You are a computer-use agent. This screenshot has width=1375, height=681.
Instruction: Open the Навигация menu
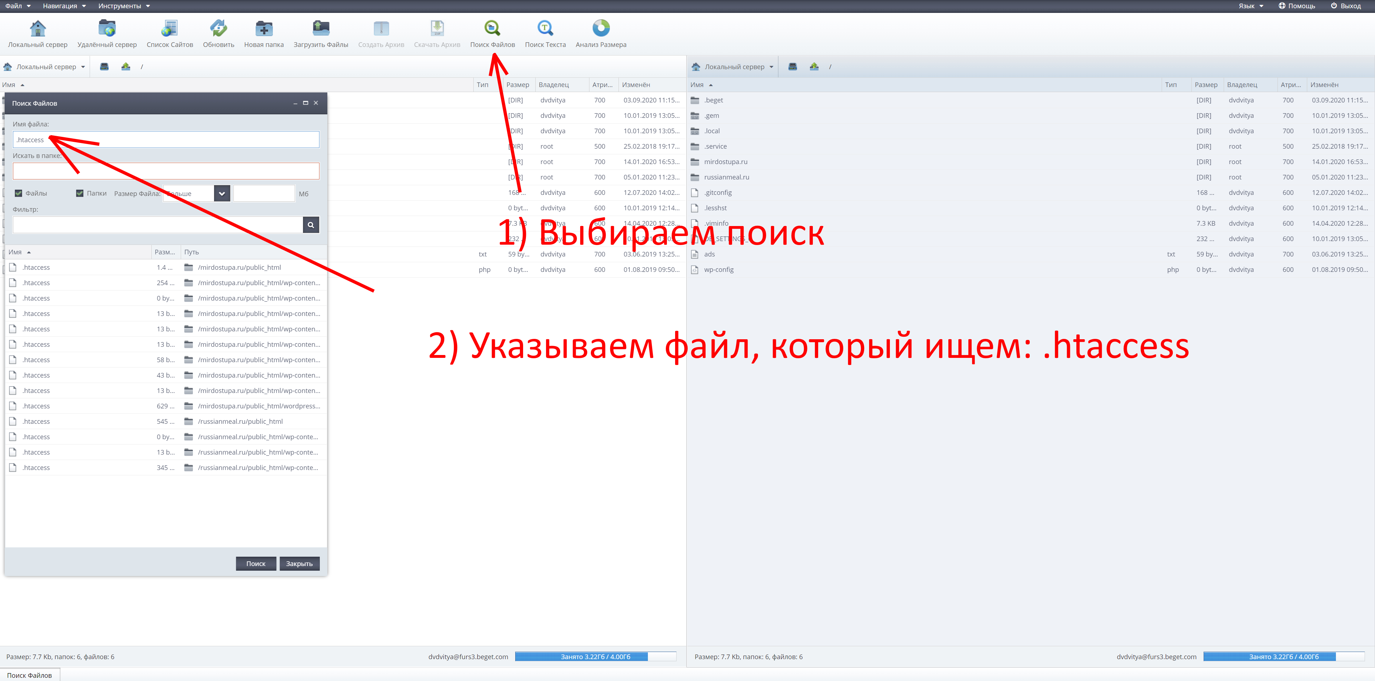(64, 6)
